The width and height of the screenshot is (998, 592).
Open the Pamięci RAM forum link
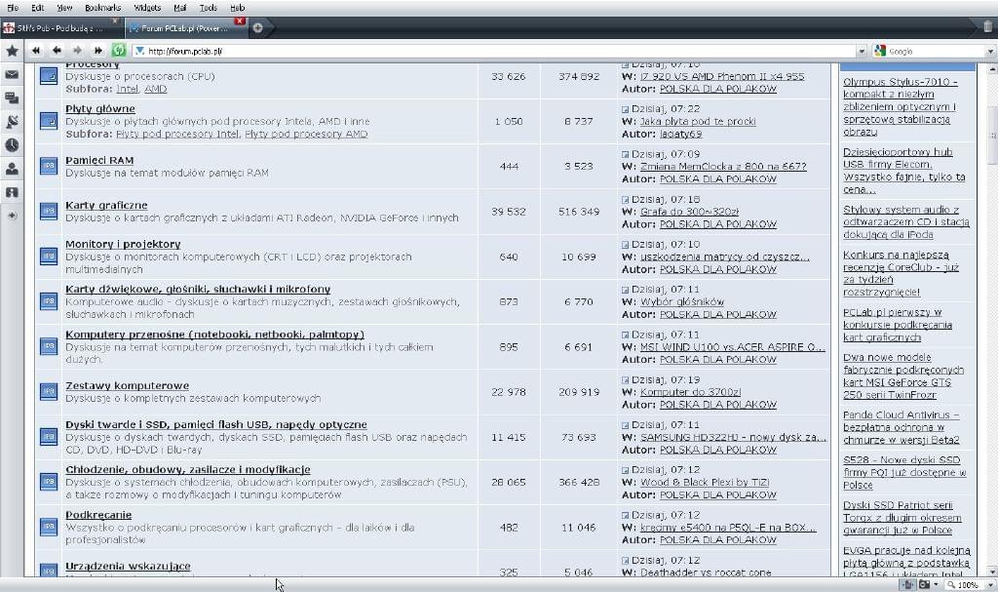(99, 160)
